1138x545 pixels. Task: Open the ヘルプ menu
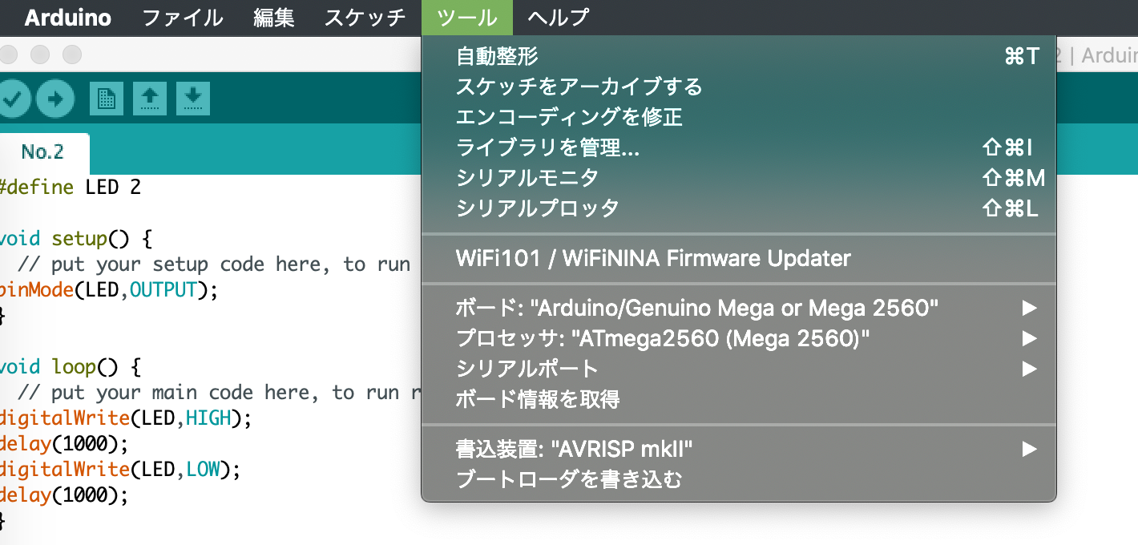click(557, 18)
